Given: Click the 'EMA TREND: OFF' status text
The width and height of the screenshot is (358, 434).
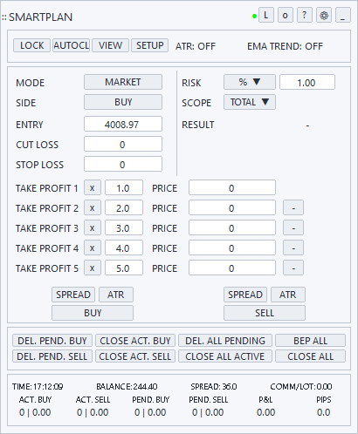Looking at the screenshot, I should click(x=285, y=46).
